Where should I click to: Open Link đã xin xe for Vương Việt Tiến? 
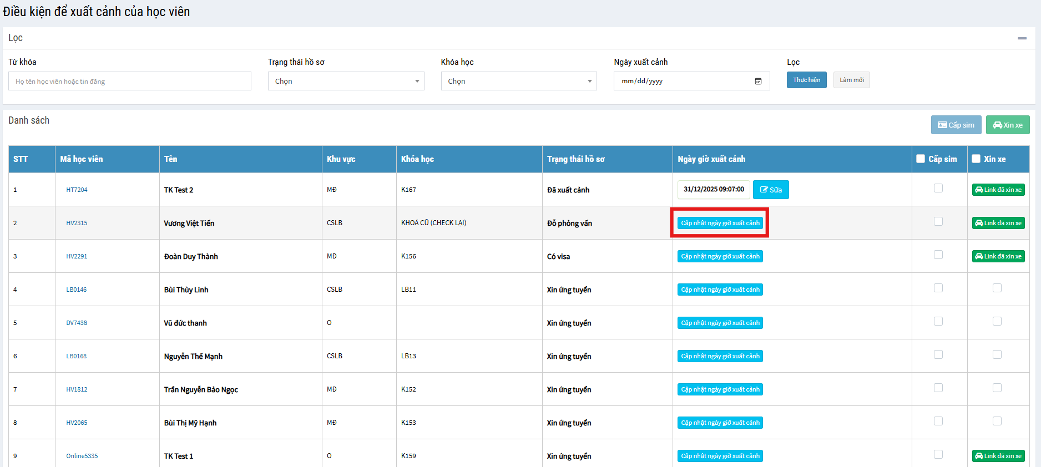pos(998,223)
